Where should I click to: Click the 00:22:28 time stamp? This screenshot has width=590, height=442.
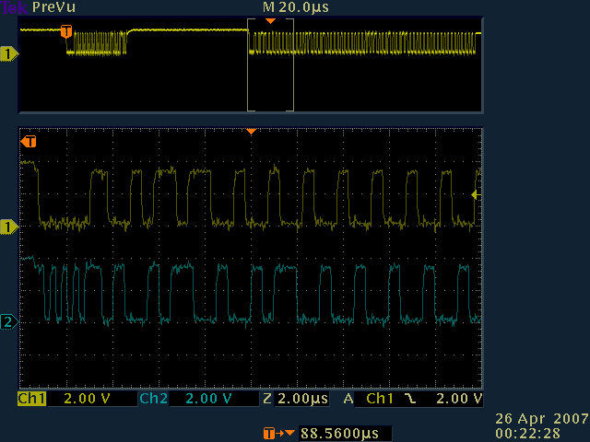point(527,434)
